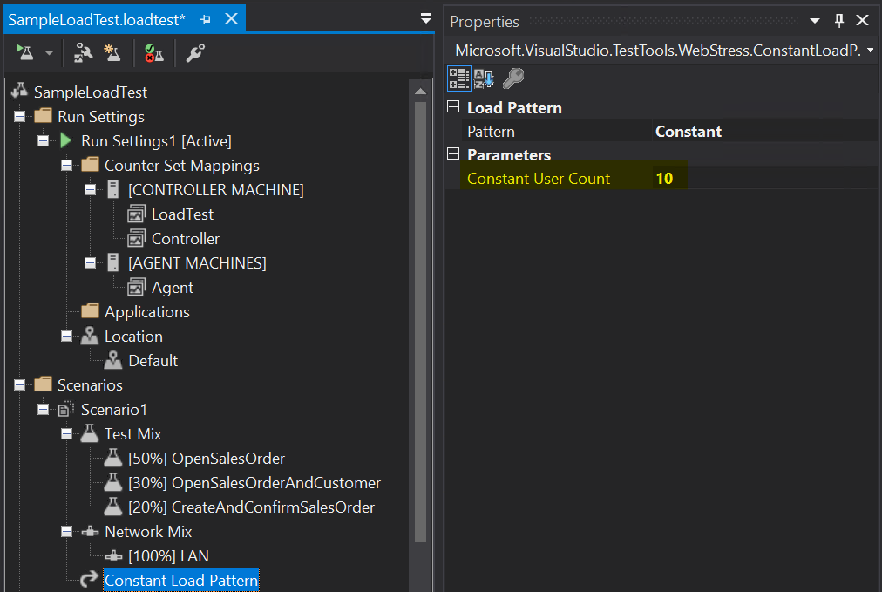Click the manage counter sets toolbar icon
Image resolution: width=882 pixels, height=592 pixels.
(x=153, y=53)
